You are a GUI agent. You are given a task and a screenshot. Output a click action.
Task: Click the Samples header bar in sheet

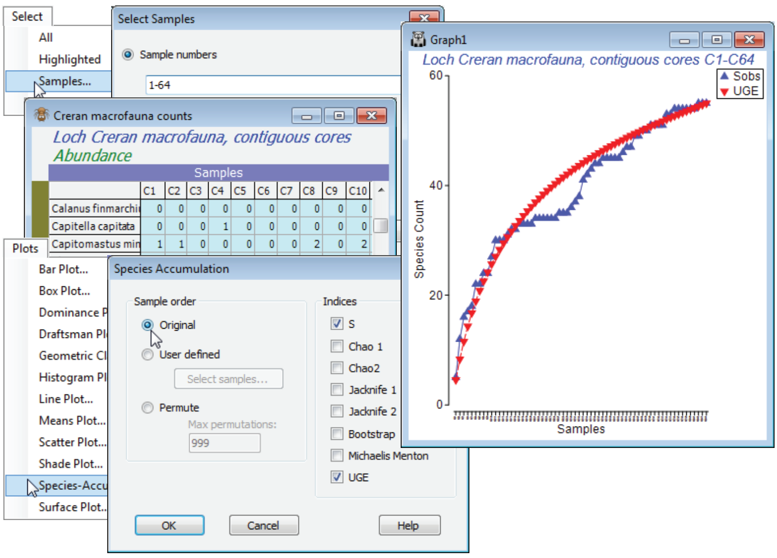pos(218,172)
